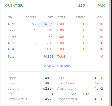Click bid quantity 14597
The image size is (112, 106).
[x=47, y=24]
